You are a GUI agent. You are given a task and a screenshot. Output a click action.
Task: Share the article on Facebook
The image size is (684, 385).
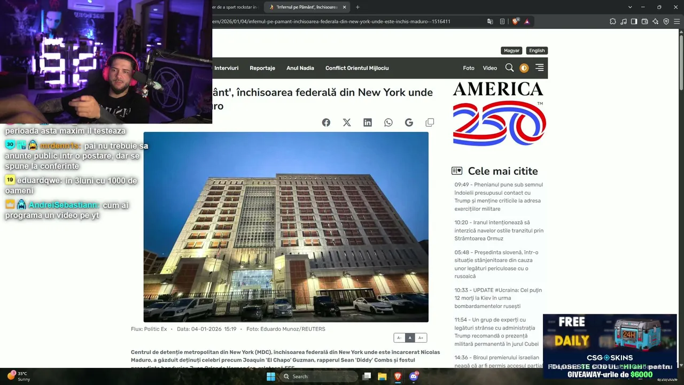click(x=326, y=122)
